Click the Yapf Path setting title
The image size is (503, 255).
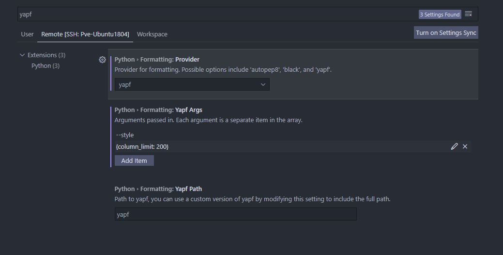coord(158,189)
